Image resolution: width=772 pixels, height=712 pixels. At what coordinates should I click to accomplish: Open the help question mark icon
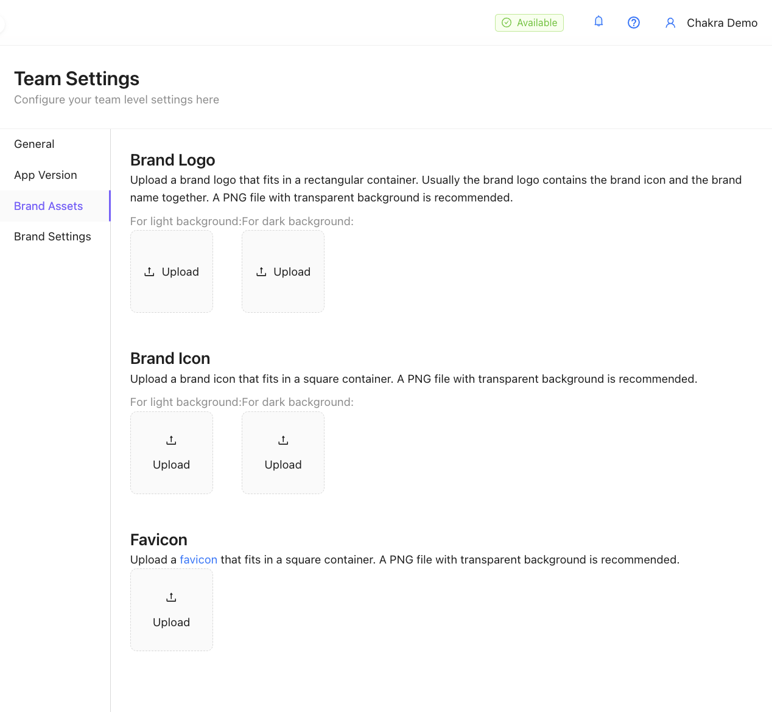[634, 23]
